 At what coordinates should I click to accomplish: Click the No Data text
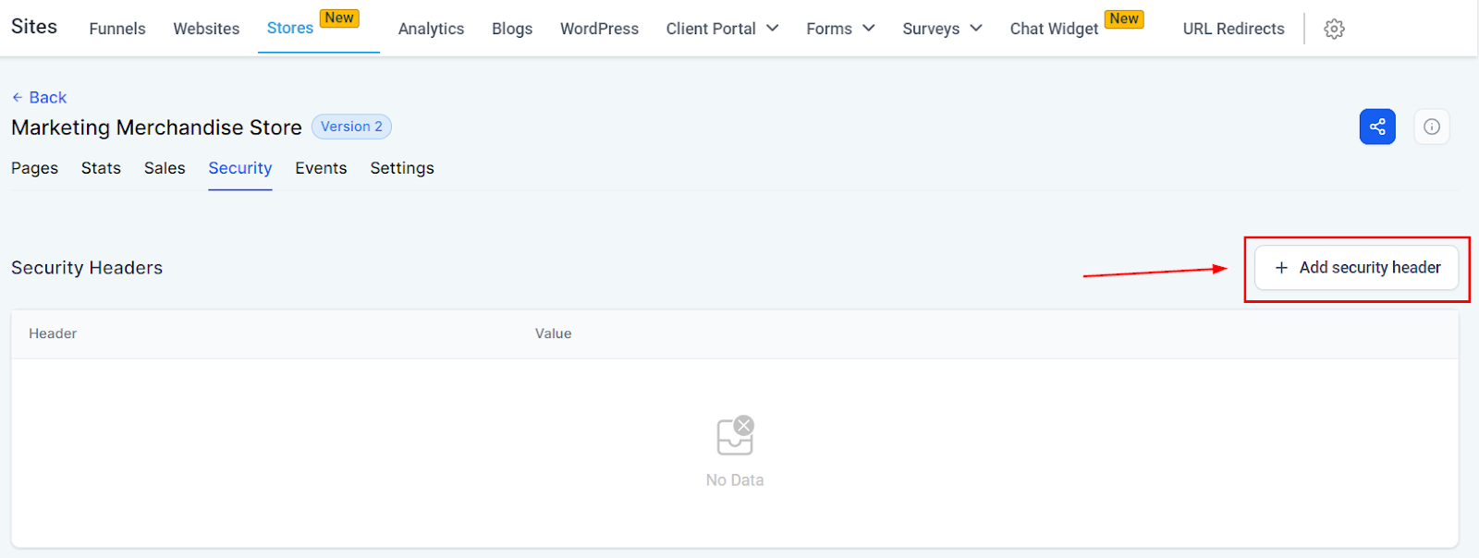pyautogui.click(x=735, y=480)
